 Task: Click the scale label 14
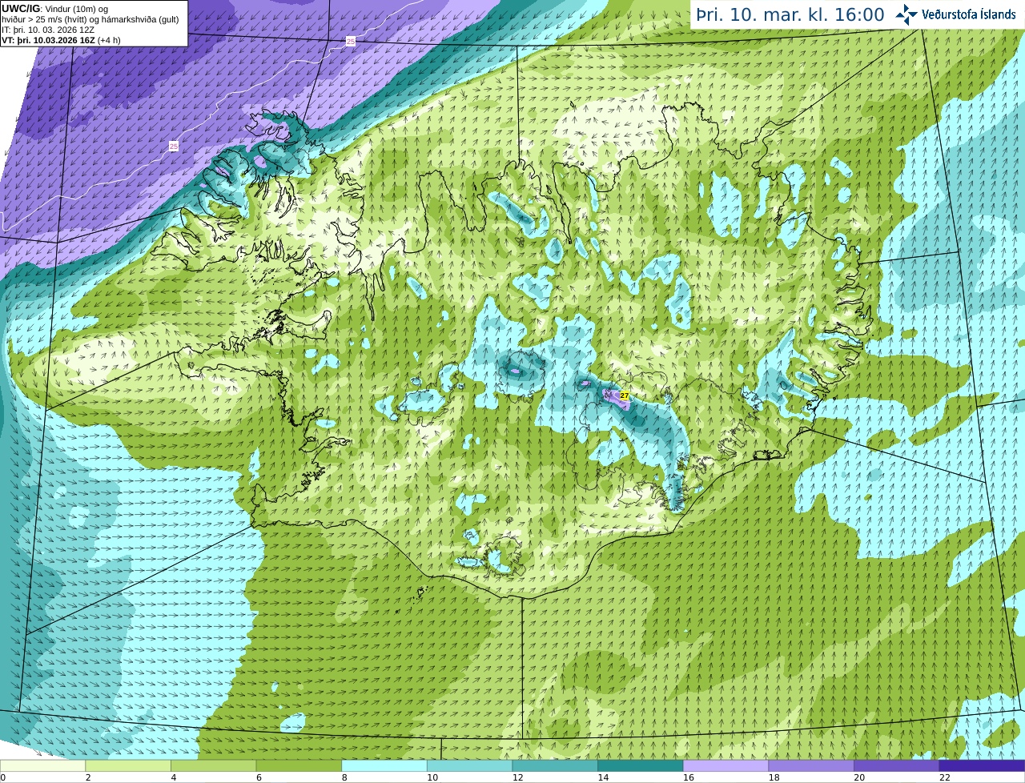point(603,777)
